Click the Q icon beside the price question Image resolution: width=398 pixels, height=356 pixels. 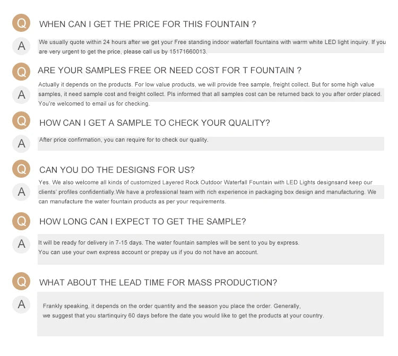pyautogui.click(x=21, y=23)
